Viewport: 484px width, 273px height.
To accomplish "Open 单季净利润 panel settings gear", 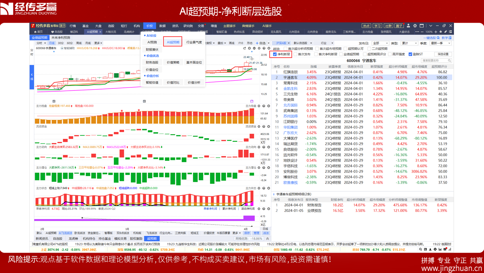I will 259,209.
